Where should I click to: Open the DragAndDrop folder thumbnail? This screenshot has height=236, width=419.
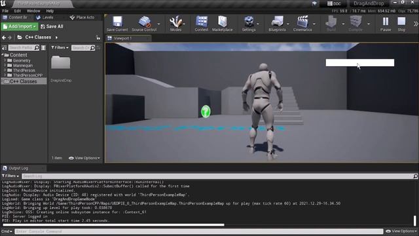click(61, 63)
